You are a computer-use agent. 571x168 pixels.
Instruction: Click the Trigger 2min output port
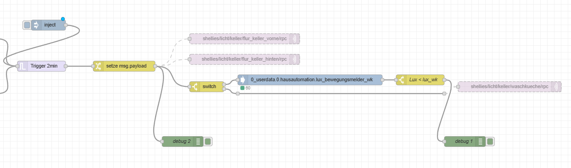point(66,66)
